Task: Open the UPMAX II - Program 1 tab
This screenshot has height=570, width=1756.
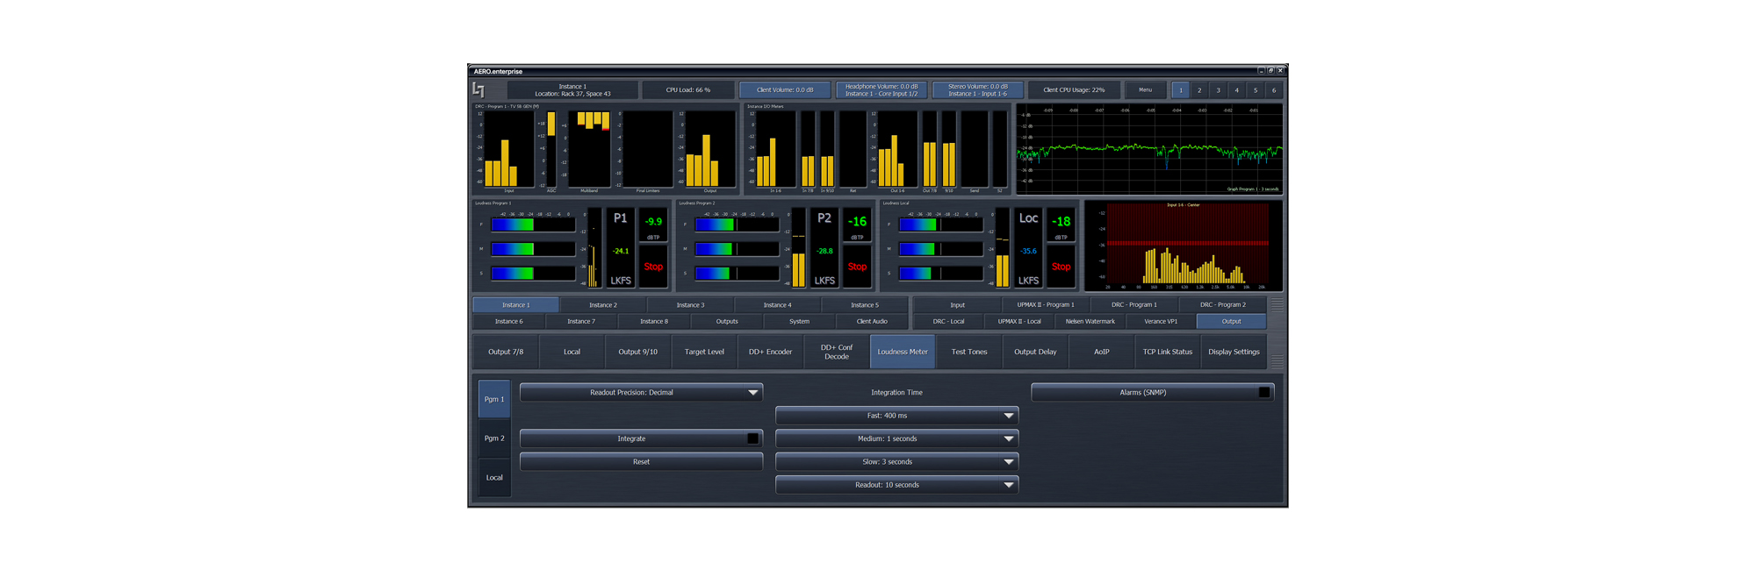Action: coord(1045,305)
